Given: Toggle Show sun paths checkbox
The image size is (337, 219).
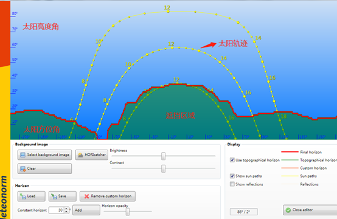Looking at the screenshot, I should coord(232,176).
